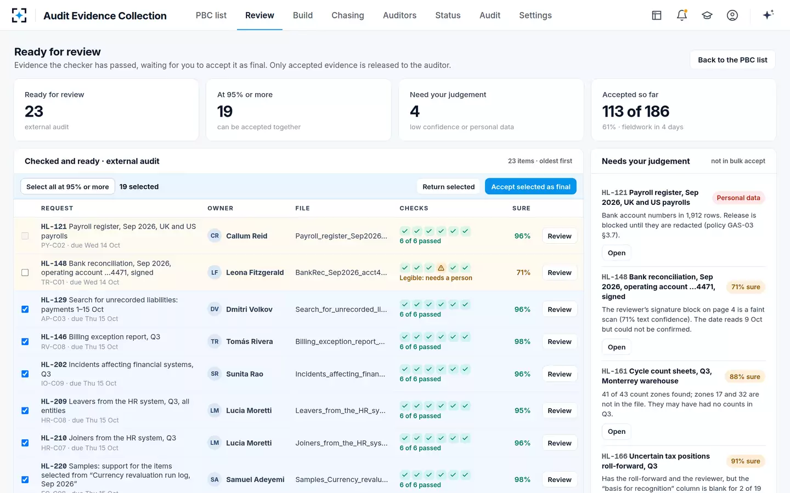Viewport: 790px width, 493px height.
Task: Open Review for HL-121 Payroll register row
Action: [x=560, y=236]
